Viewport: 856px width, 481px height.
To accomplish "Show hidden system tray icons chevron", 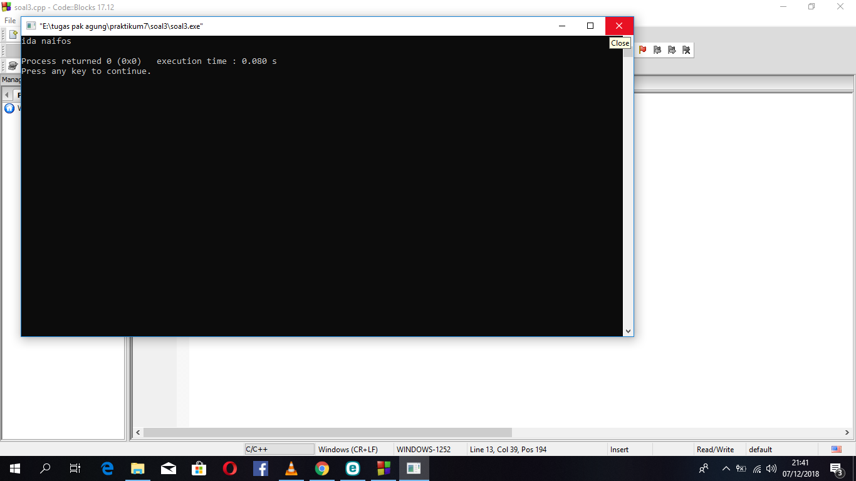I will pos(726,468).
